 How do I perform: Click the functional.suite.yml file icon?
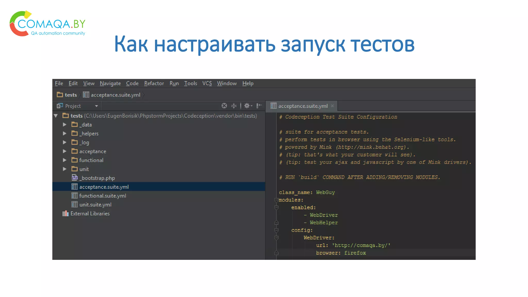tap(75, 195)
